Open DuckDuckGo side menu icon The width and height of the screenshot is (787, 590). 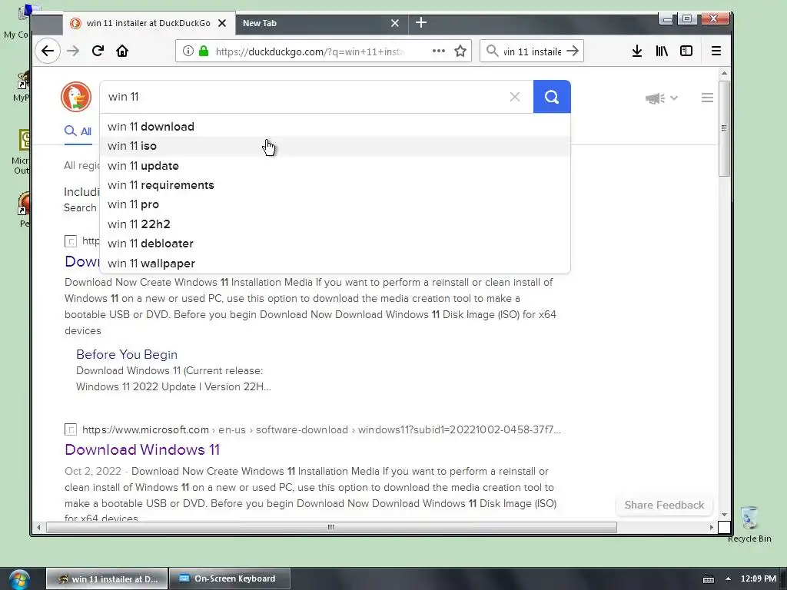707,98
